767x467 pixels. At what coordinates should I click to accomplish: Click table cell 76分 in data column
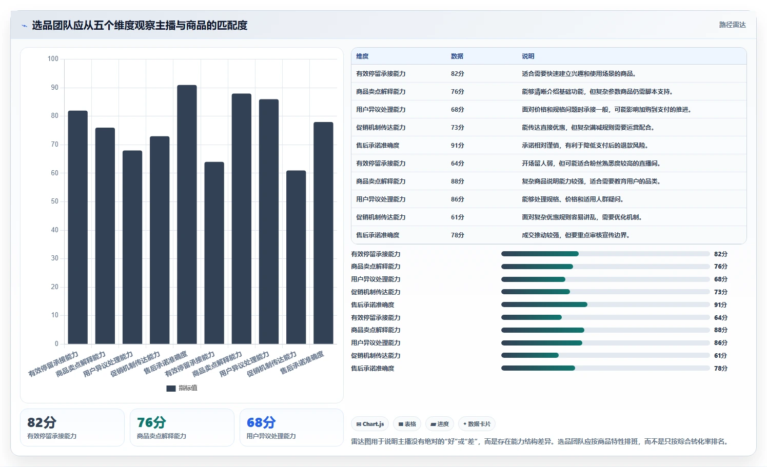pos(458,92)
